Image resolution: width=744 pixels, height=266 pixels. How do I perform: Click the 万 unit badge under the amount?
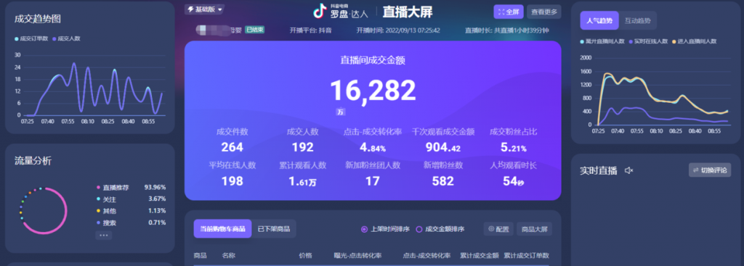point(340,112)
